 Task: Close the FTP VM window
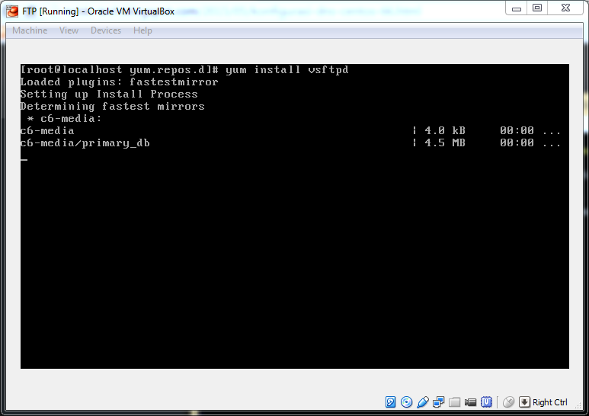pos(565,8)
